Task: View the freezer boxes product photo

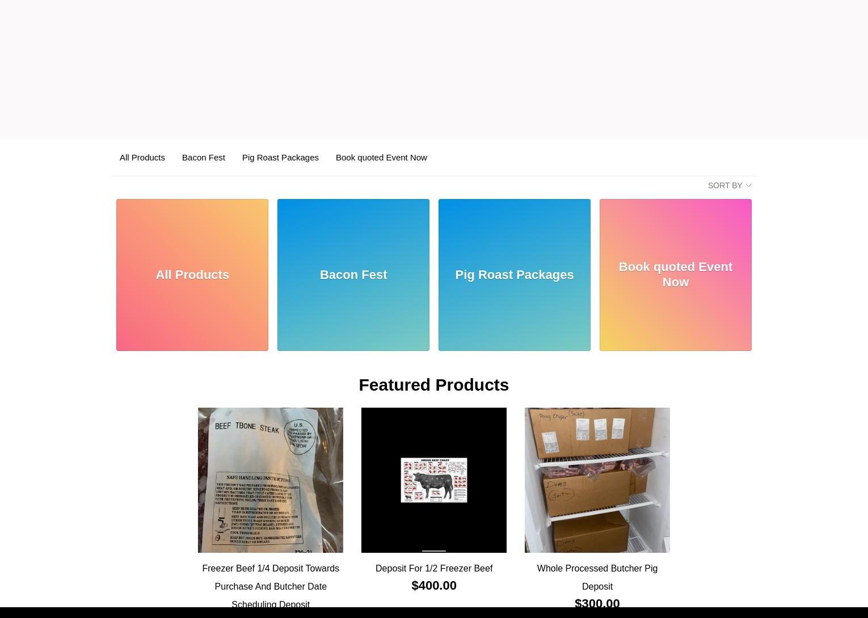Action: tap(597, 480)
